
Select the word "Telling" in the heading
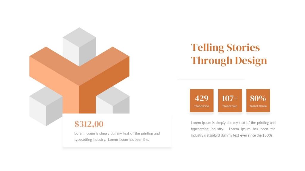tap(207, 47)
